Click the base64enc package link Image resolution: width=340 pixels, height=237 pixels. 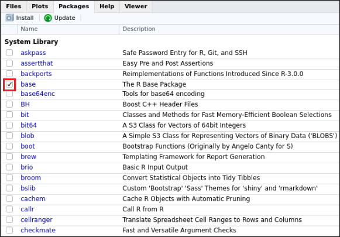tap(37, 94)
